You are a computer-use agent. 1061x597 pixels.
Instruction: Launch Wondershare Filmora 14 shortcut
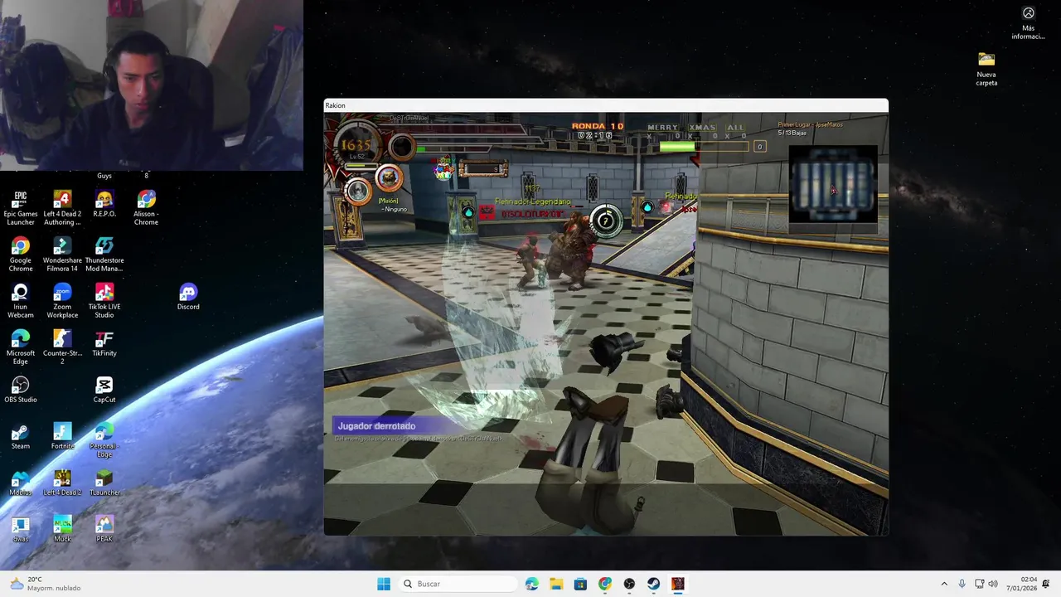click(62, 255)
